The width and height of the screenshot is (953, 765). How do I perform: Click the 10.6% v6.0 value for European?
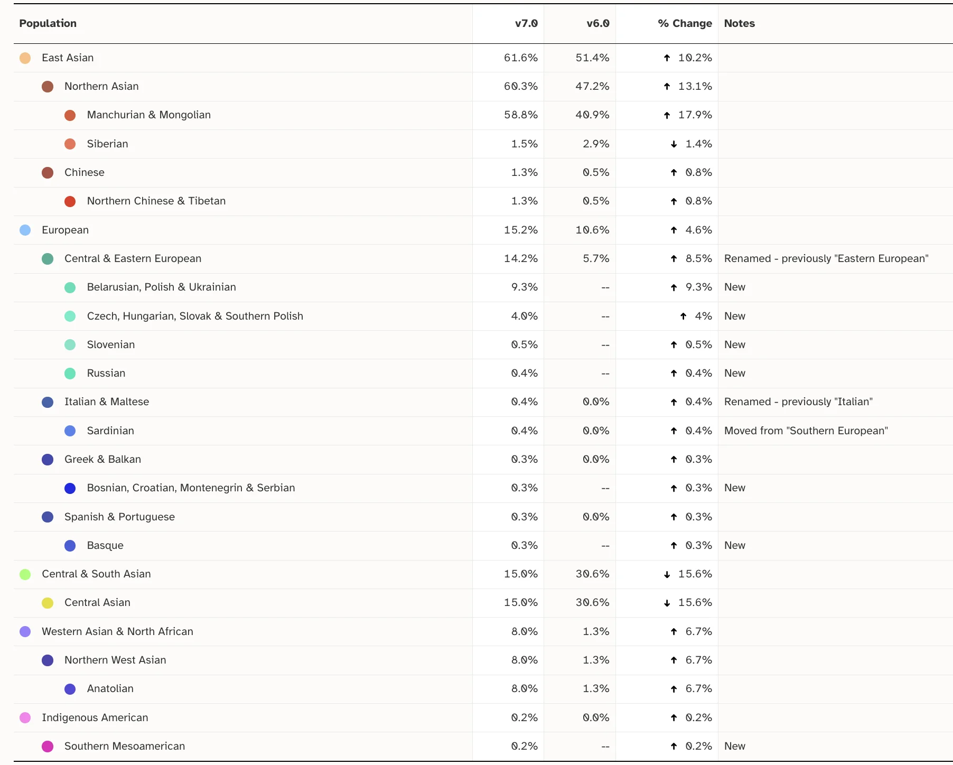[592, 230]
